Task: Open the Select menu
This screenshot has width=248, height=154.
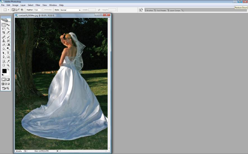Action: (x=31, y=5)
